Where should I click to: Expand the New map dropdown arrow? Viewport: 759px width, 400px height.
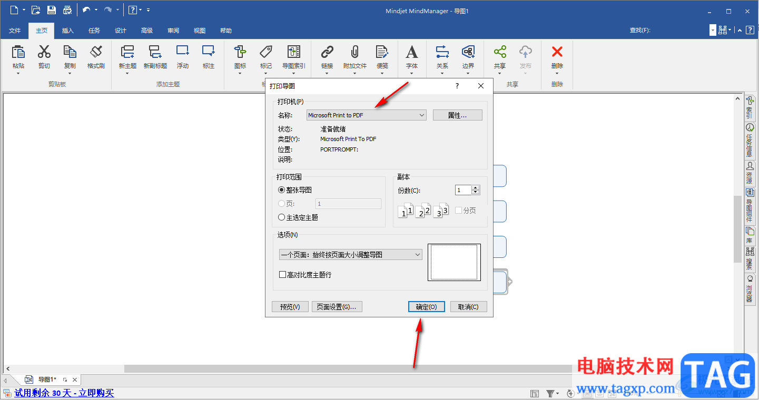pyautogui.click(x=24, y=10)
